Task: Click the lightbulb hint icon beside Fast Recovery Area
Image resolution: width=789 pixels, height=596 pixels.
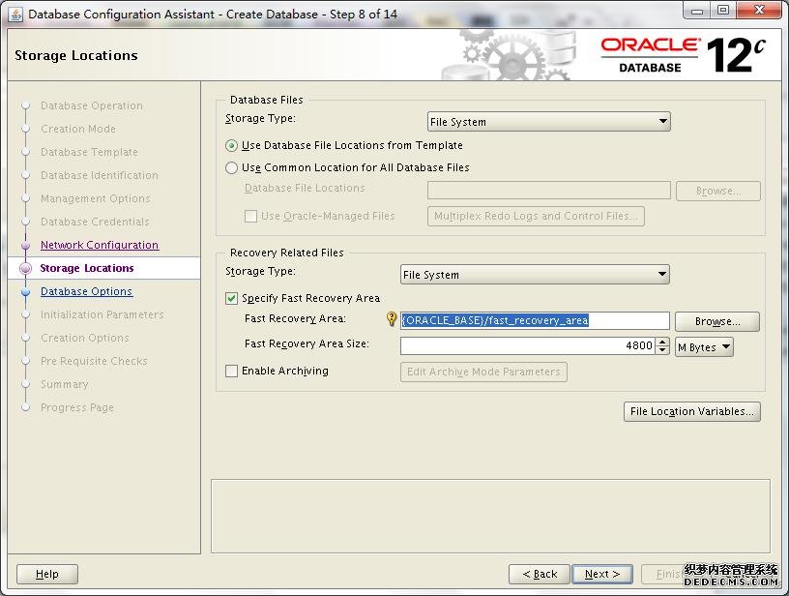Action: pyautogui.click(x=392, y=320)
